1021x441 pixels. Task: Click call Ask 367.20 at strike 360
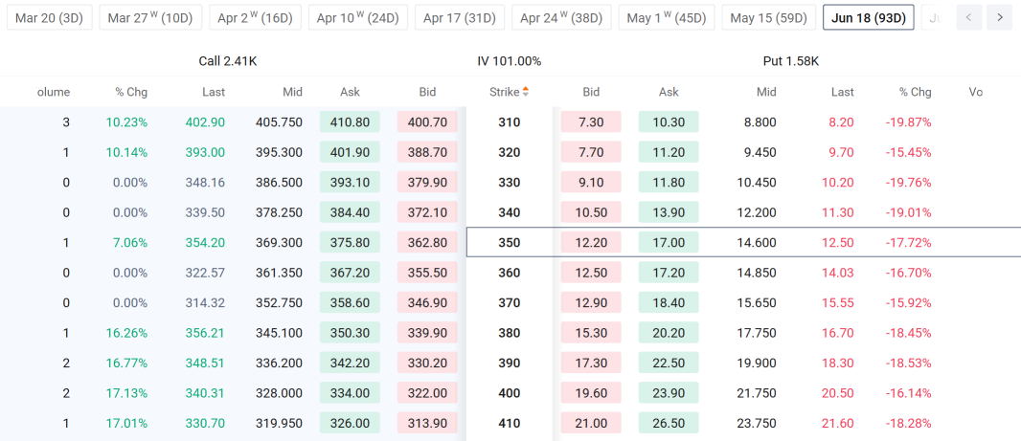[x=350, y=273]
